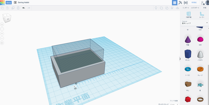This screenshot has height=105, width=209.
Task: Click the 新機能 link
Action: click(x=194, y=3)
